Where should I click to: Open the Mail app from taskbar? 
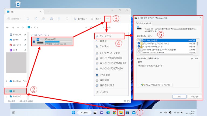(x=134, y=113)
